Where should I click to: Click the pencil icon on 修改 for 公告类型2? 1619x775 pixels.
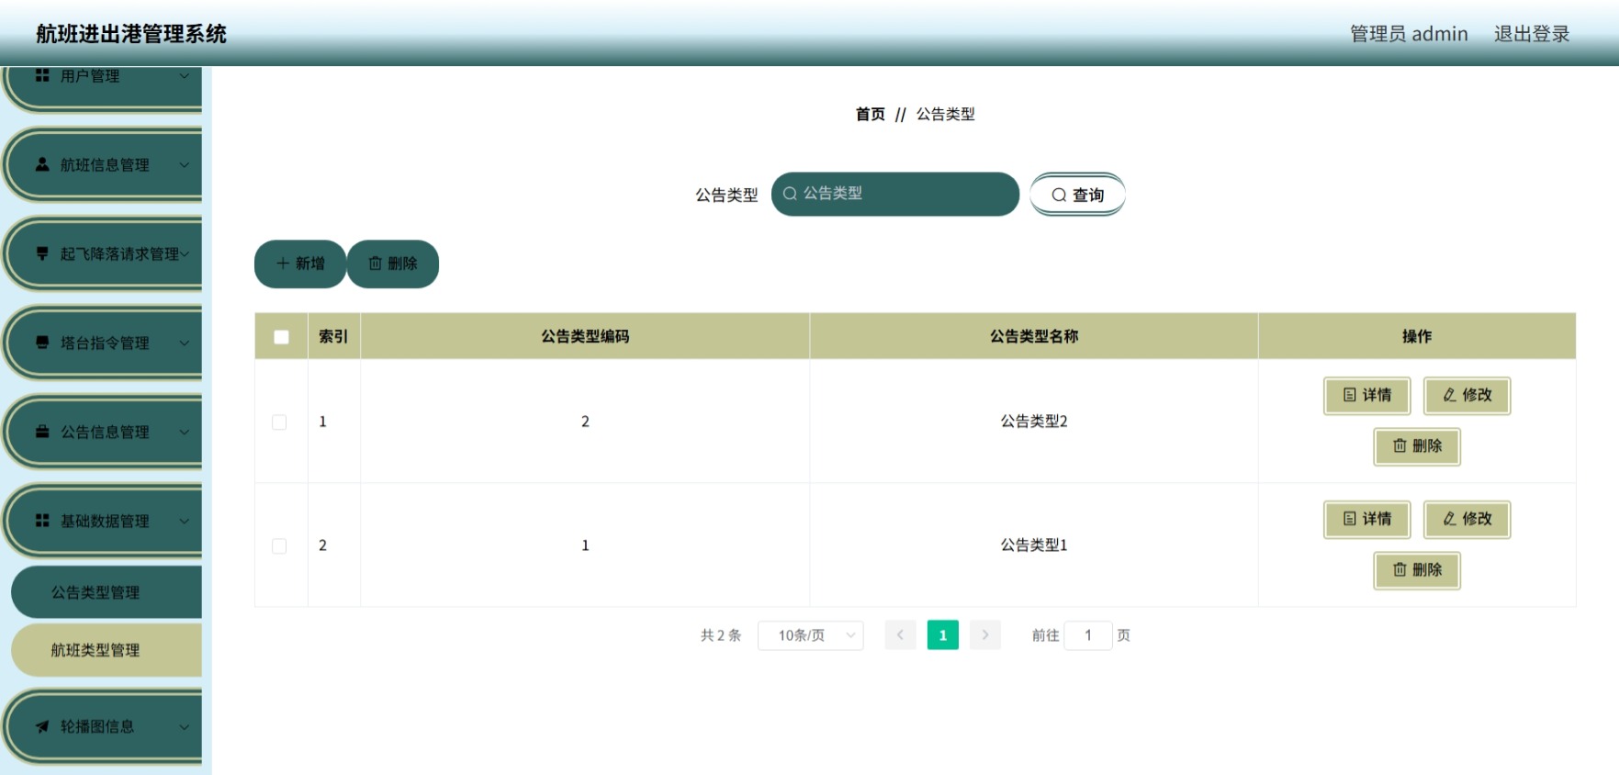coord(1450,395)
